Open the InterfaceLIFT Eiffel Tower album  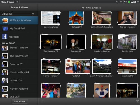[x=76, y=18]
